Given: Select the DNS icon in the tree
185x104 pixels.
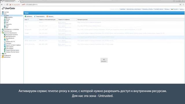Looking at the screenshot, I should pos(5,23).
